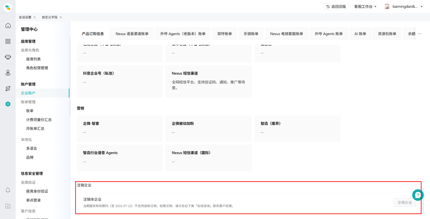This screenshot has height=219, width=430.
Task: Open the routing flow icon in sidebar
Action: pos(8,88)
